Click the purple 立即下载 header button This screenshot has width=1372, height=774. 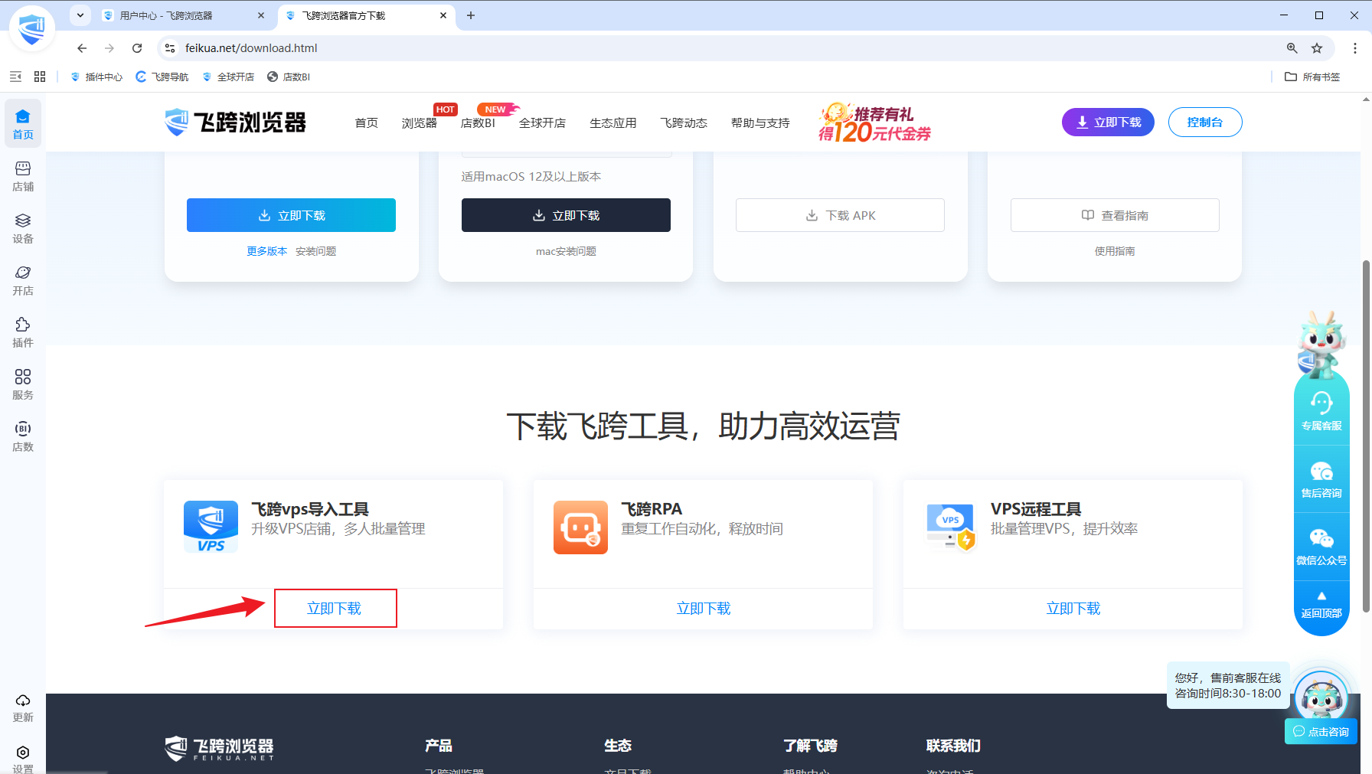[1108, 122]
